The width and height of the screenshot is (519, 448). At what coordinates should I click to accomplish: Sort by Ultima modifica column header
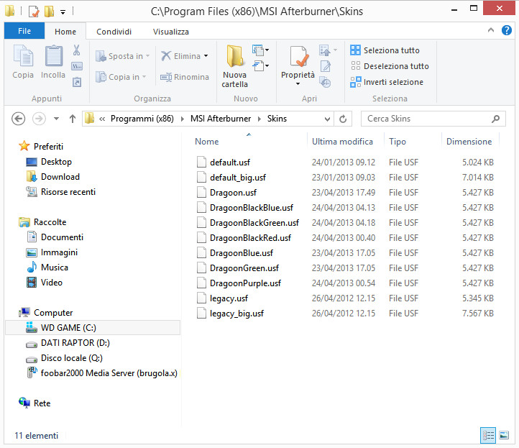(342, 142)
